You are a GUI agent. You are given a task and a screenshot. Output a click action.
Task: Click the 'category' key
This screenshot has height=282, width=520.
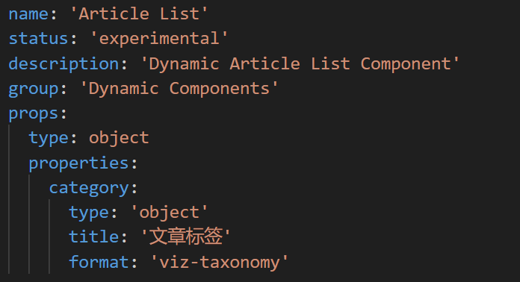coord(89,188)
